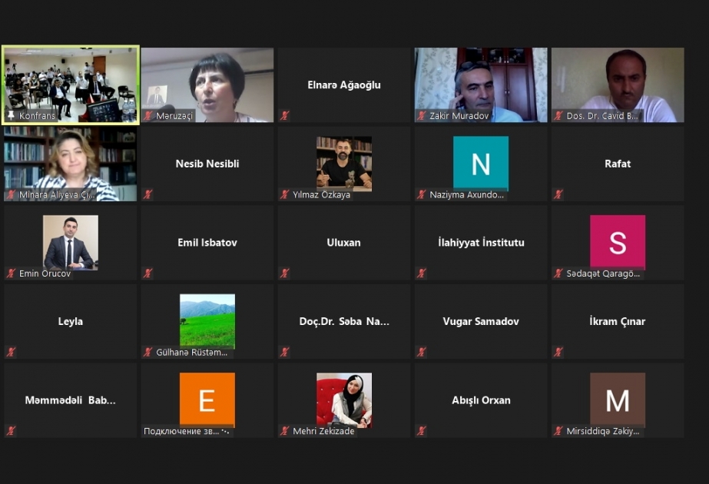Viewport: 709px width, 484px height.
Task: Click the name Elnarə Ağaoğlu
Action: point(344,85)
